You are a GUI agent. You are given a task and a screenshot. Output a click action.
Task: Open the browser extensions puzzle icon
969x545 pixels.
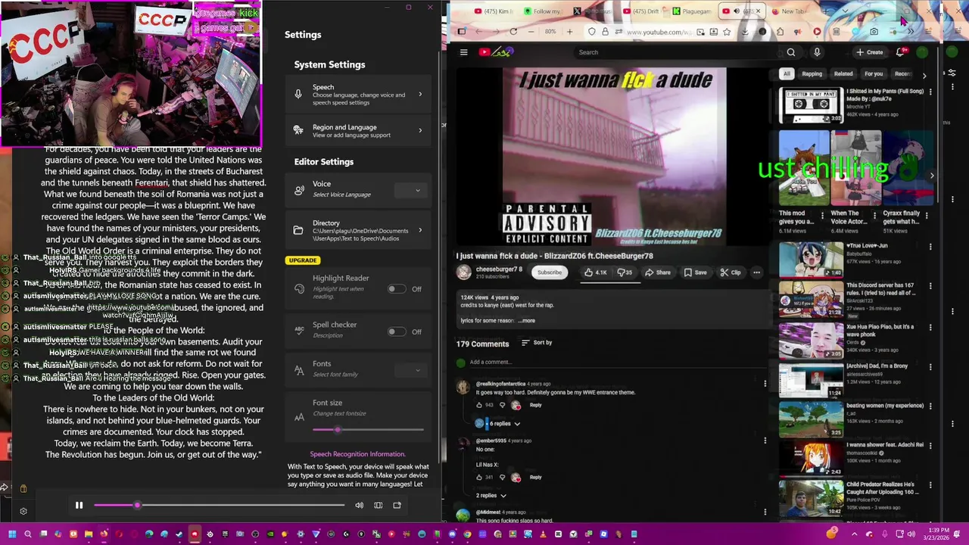click(x=780, y=32)
